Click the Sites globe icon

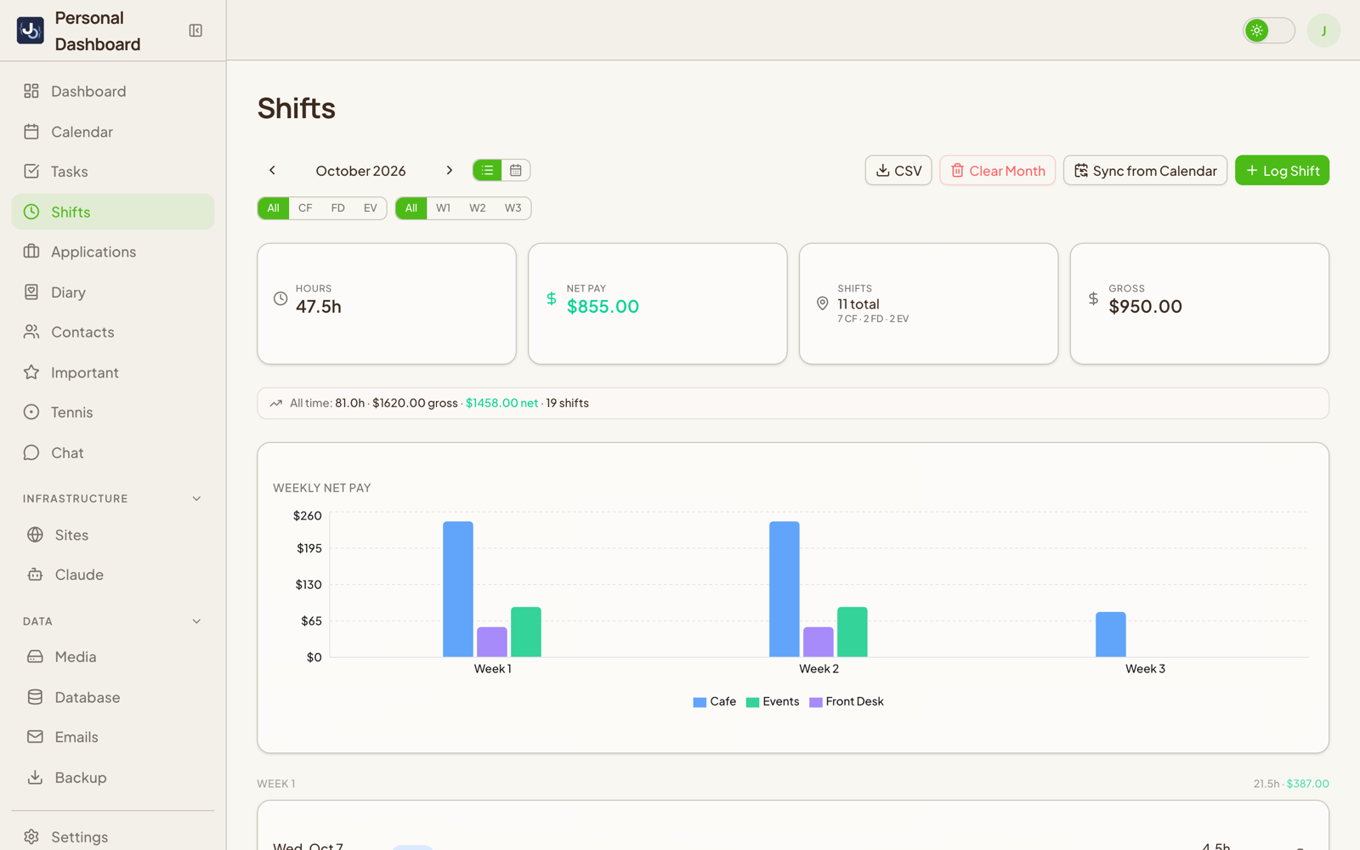[x=35, y=535]
